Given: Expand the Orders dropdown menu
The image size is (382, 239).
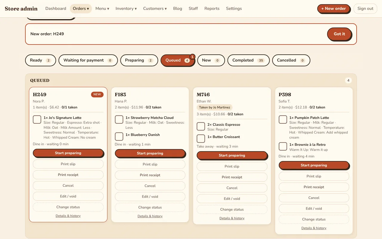Looking at the screenshot, I should 81,9.
